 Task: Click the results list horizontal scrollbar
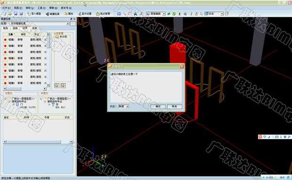(x=25, y=89)
